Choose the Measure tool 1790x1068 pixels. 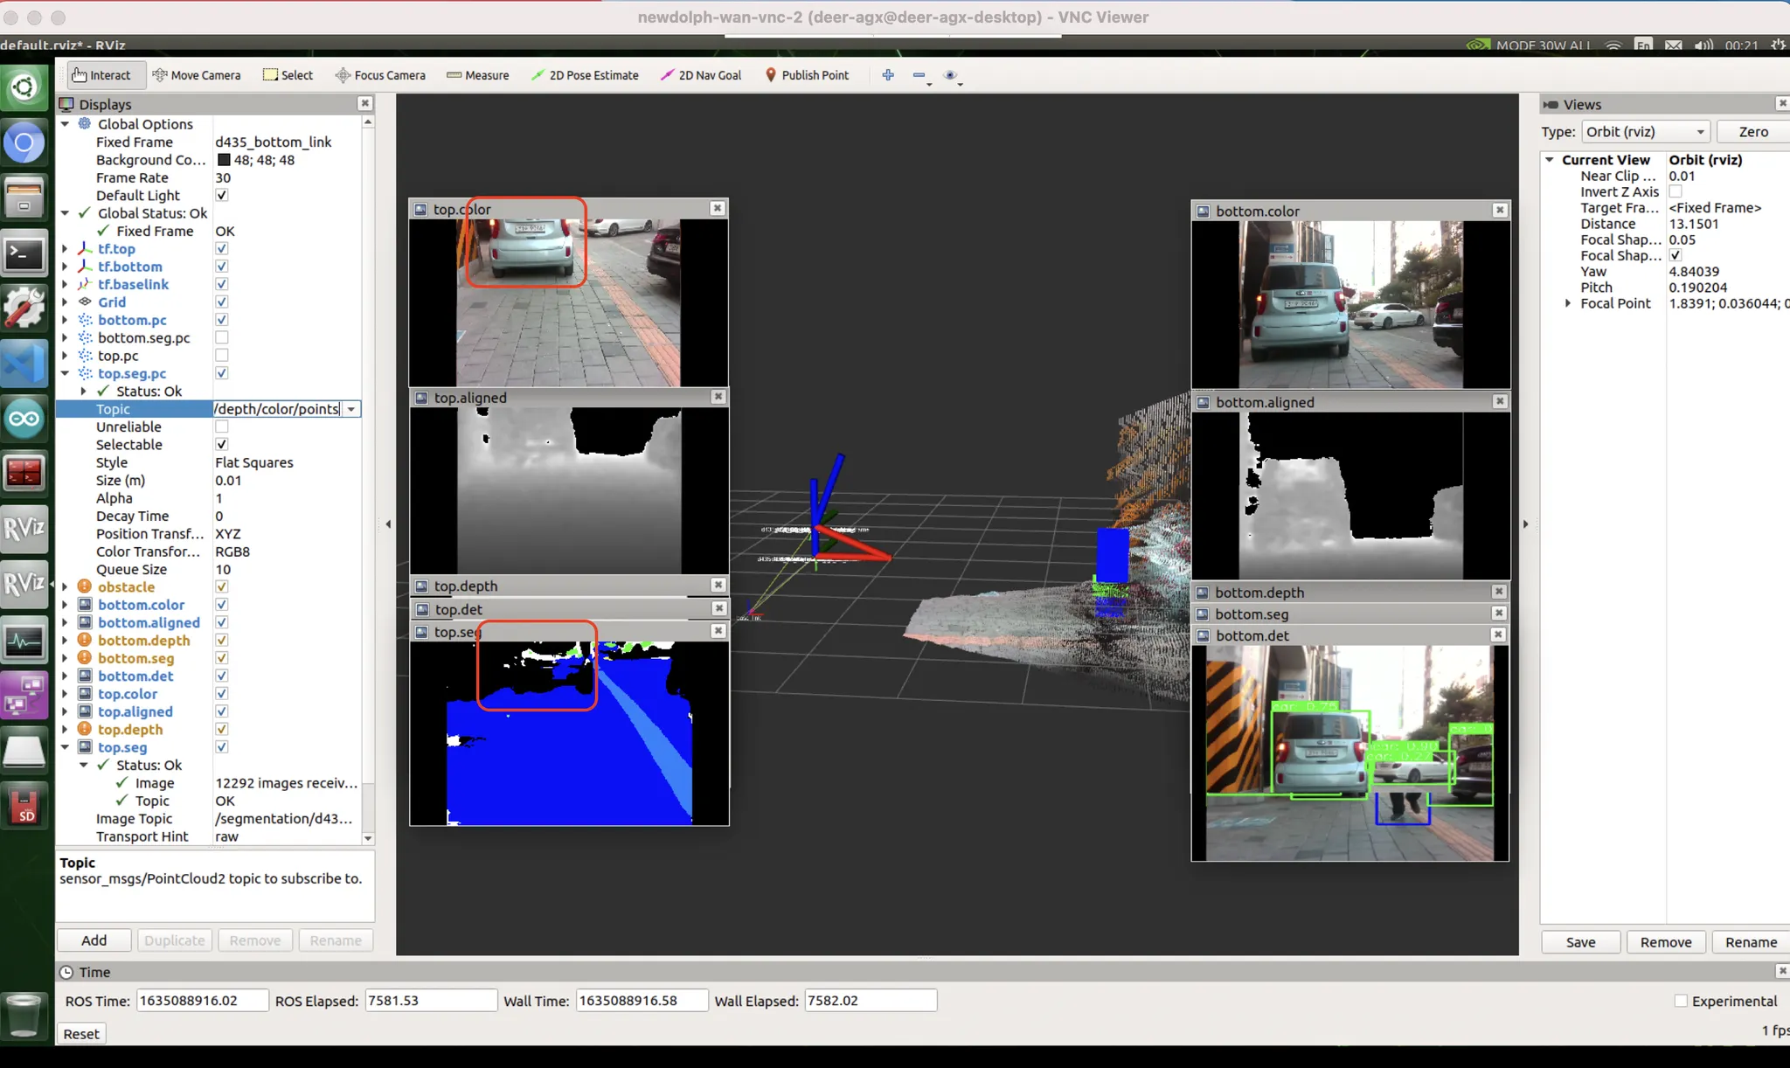tap(478, 75)
